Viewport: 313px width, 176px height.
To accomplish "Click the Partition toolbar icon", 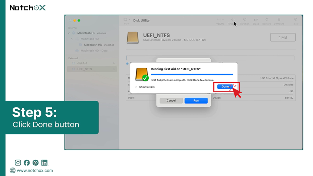I will [x=244, y=20].
